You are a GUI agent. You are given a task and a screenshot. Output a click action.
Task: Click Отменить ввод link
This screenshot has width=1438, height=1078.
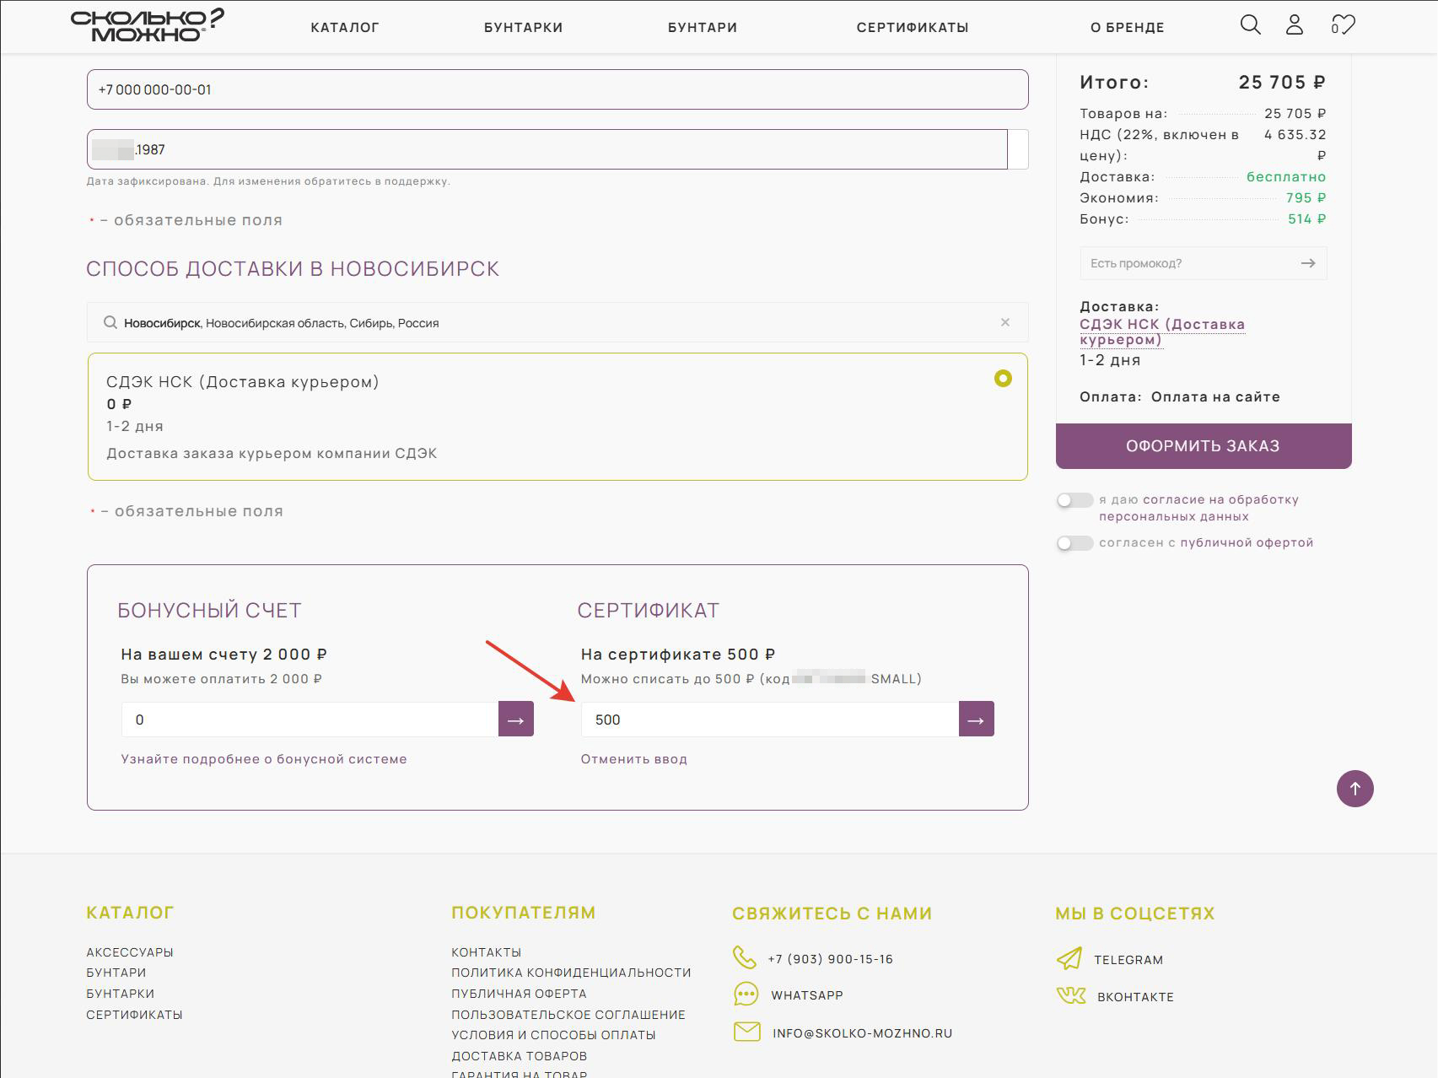click(633, 759)
